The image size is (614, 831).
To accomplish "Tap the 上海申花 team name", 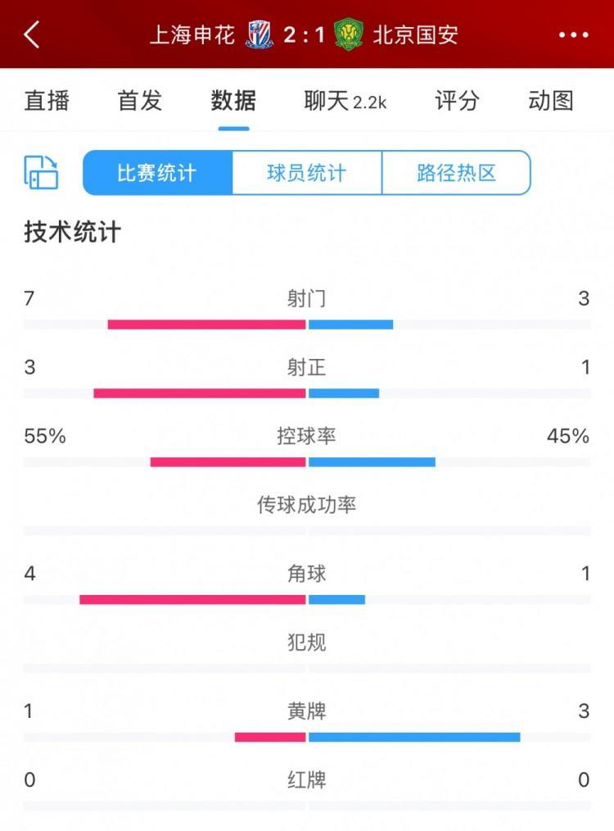I will tap(192, 34).
